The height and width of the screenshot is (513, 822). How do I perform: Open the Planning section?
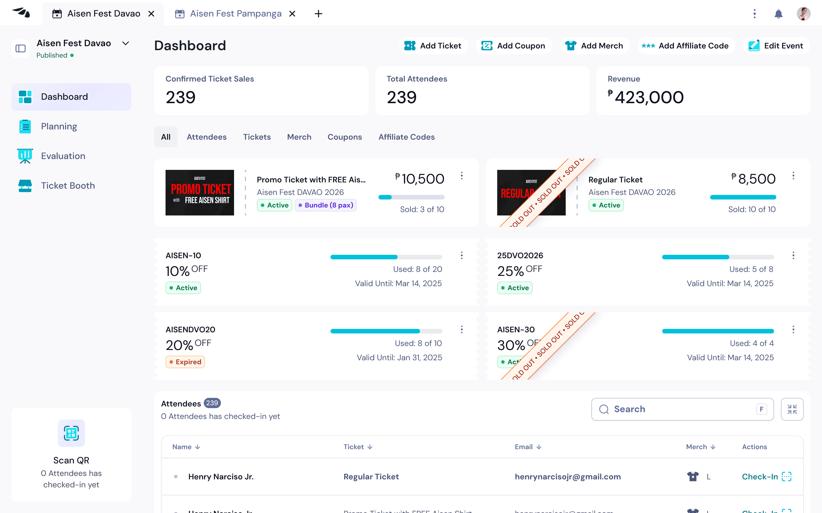[x=59, y=126]
